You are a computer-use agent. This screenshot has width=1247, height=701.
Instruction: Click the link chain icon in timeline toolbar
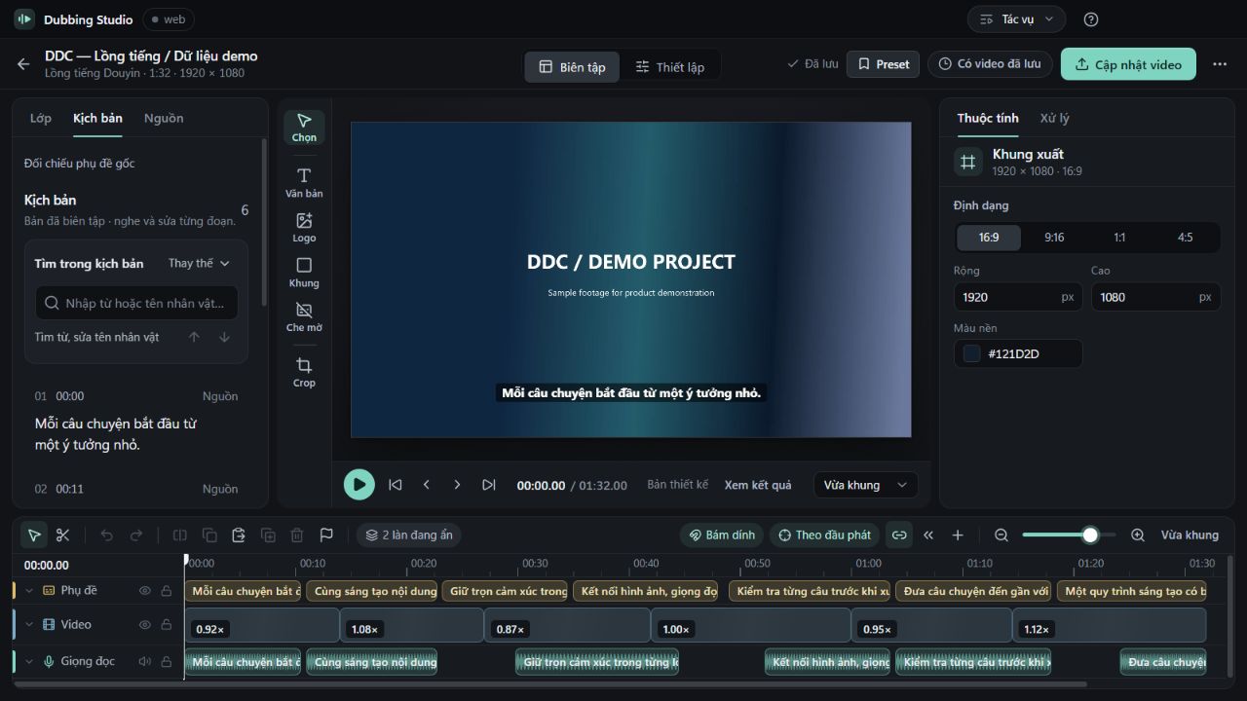[899, 535]
